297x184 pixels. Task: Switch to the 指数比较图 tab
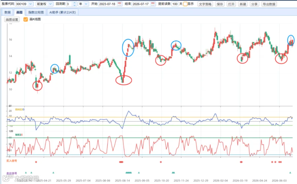pyautogui.click(x=36, y=12)
